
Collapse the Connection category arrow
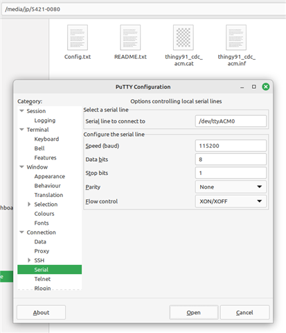(21, 232)
